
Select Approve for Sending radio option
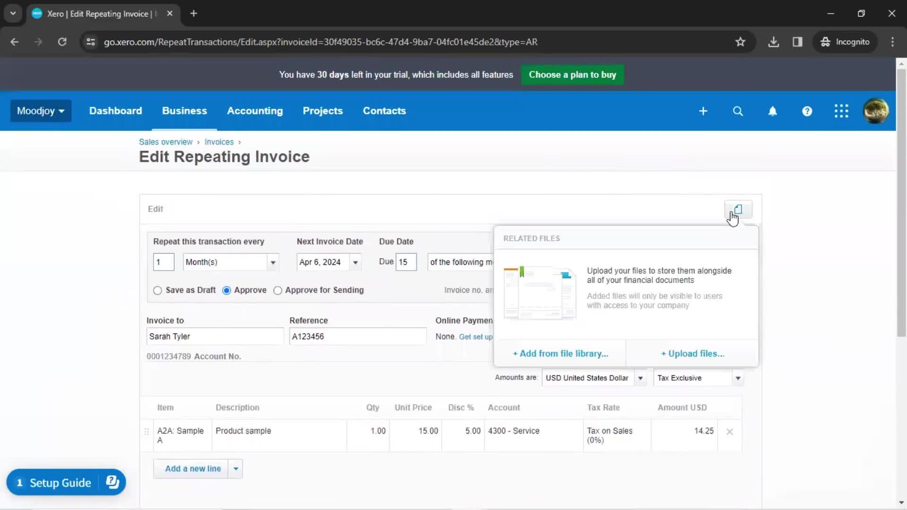click(278, 290)
